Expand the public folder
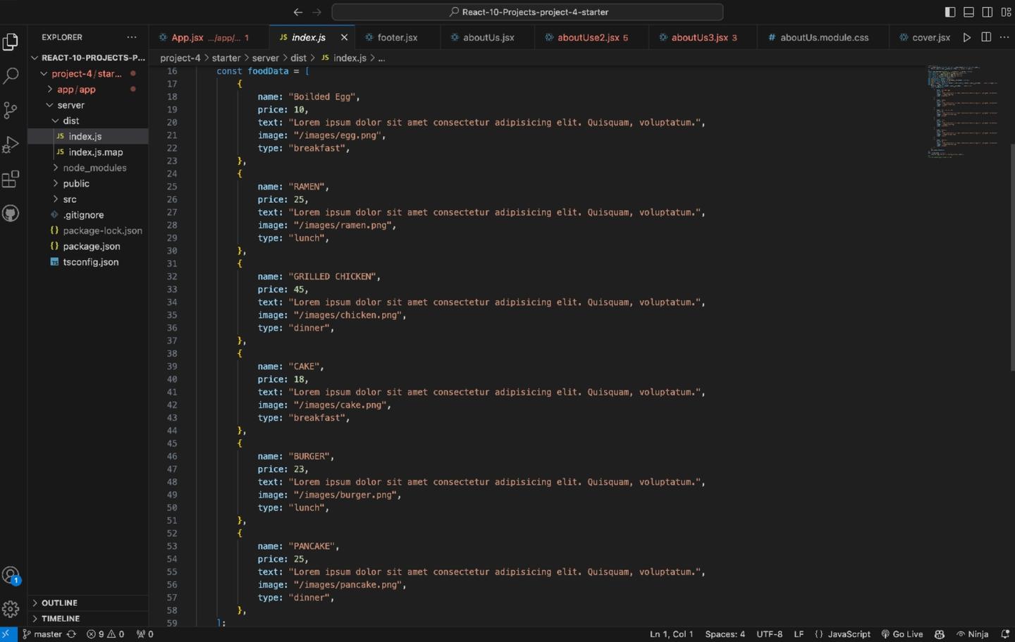Image resolution: width=1015 pixels, height=642 pixels. coord(88,183)
